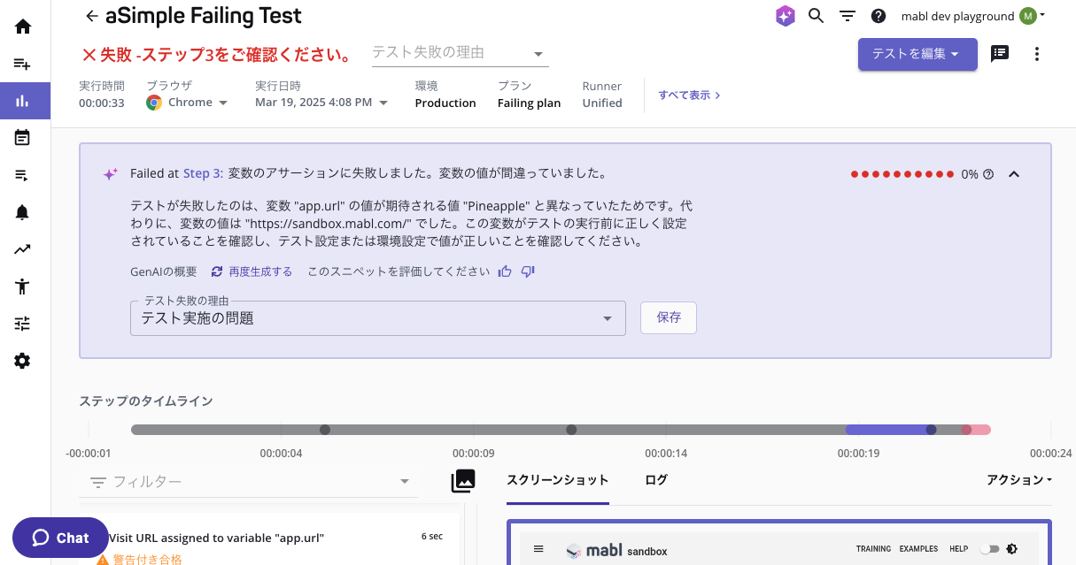This screenshot has width=1076, height=565.
Task: Open the テスト失敗の理由 dropdown at the top
Action: (538, 54)
